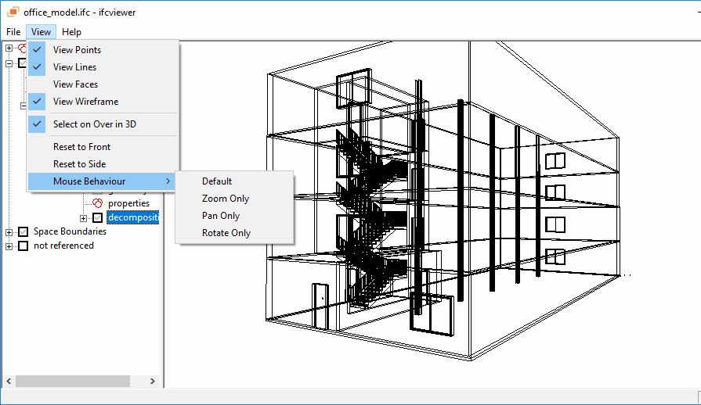Click the red properties node icon
The height and width of the screenshot is (405, 701).
pos(97,203)
